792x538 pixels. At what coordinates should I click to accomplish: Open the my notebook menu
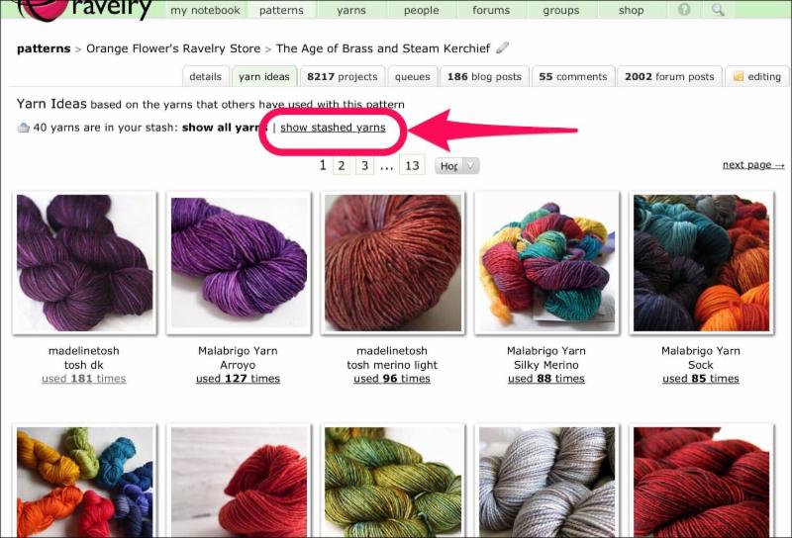[x=205, y=10]
